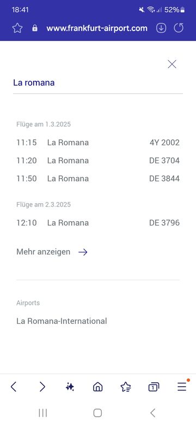This screenshot has width=196, height=426.
Task: Open the AI sparkle assistant icon
Action: [70, 387]
